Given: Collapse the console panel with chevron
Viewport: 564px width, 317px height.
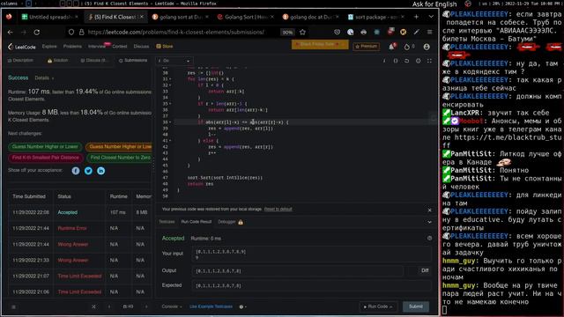Looking at the screenshot, I should tap(429, 222).
